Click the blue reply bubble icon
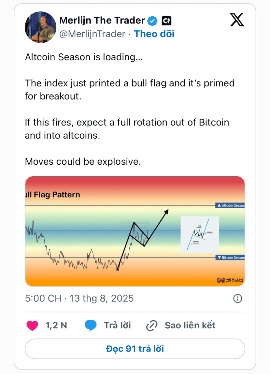270x374 pixels. (91, 325)
